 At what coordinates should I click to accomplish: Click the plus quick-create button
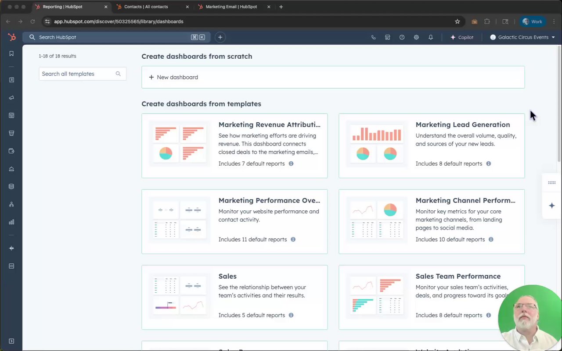(220, 37)
